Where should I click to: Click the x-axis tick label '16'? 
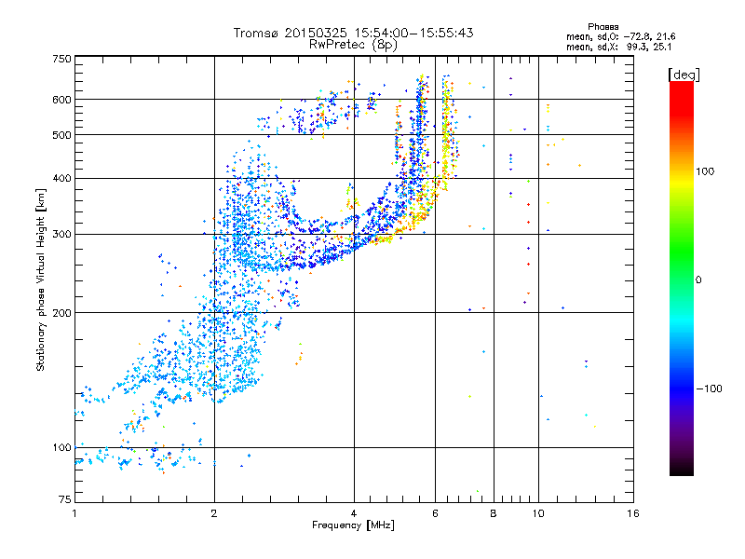[x=633, y=513]
